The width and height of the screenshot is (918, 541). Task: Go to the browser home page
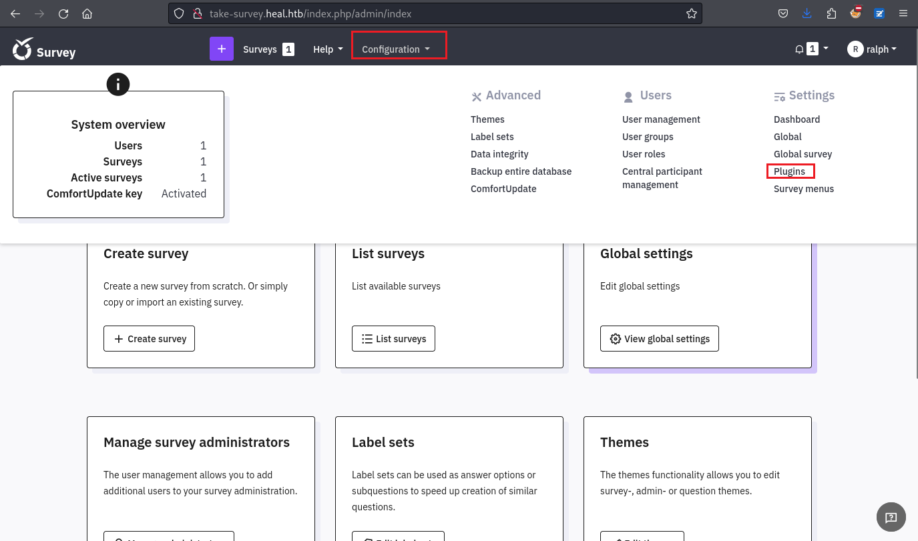pyautogui.click(x=87, y=13)
